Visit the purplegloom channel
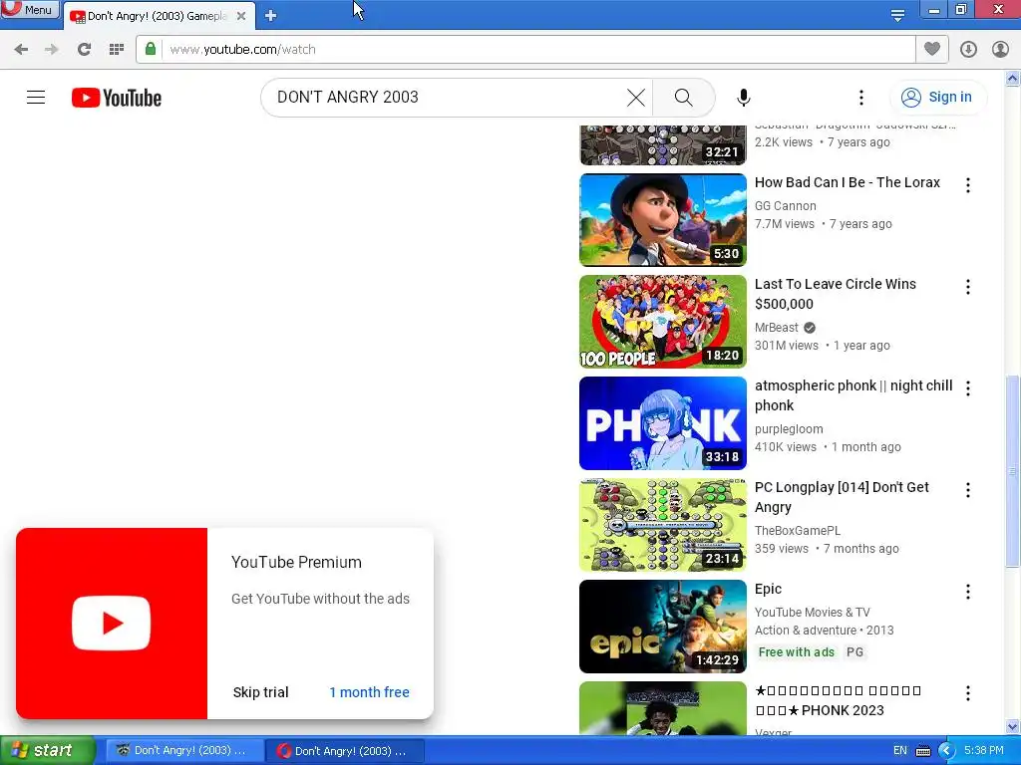The height and width of the screenshot is (765, 1021). (x=789, y=429)
